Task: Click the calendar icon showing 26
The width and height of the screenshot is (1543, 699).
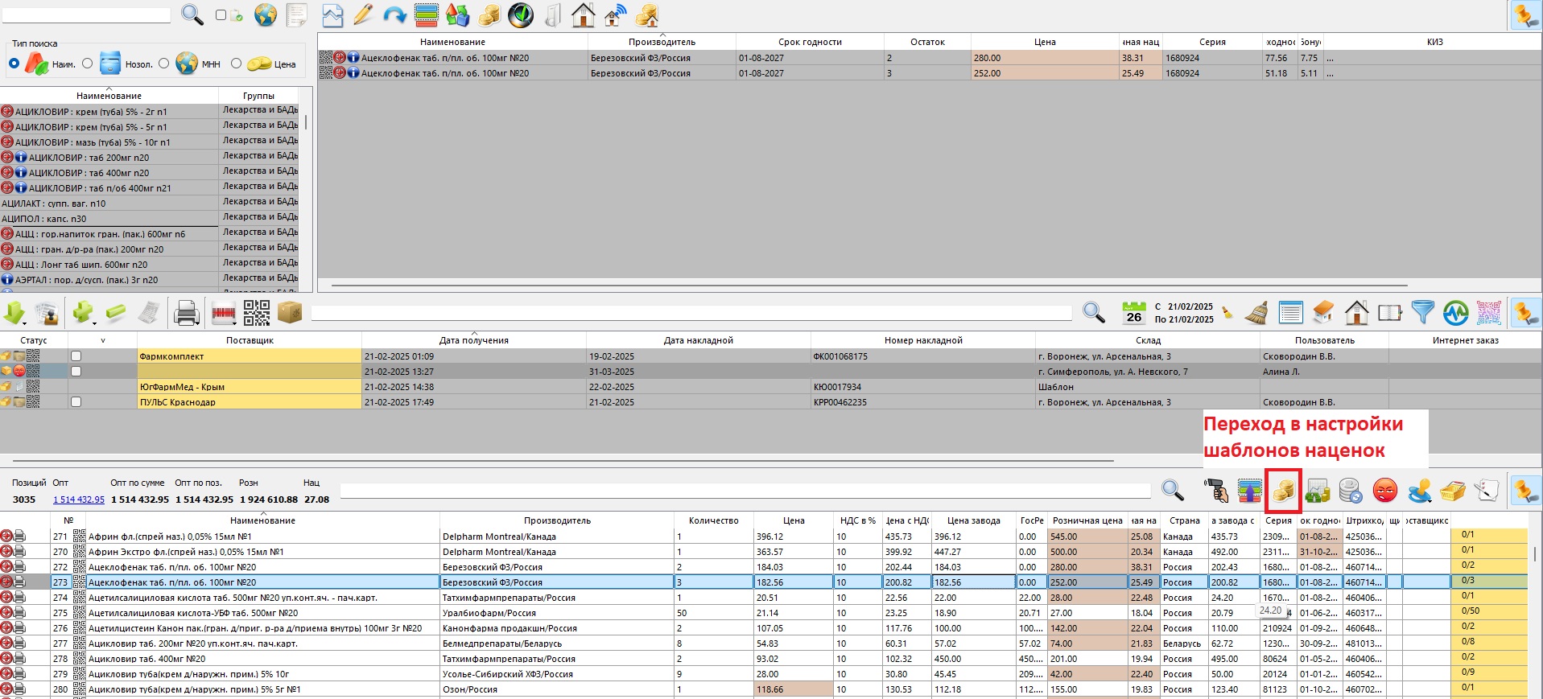Action: [1133, 313]
